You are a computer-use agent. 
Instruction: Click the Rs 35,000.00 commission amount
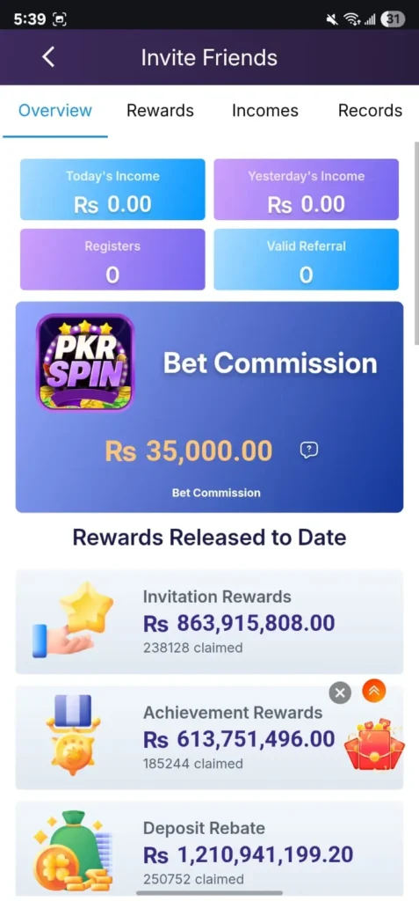coord(189,451)
